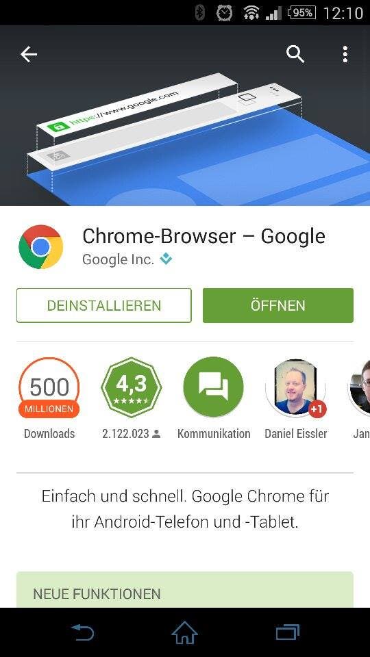
Task: Open the three-dot overflow menu
Action: tap(345, 55)
